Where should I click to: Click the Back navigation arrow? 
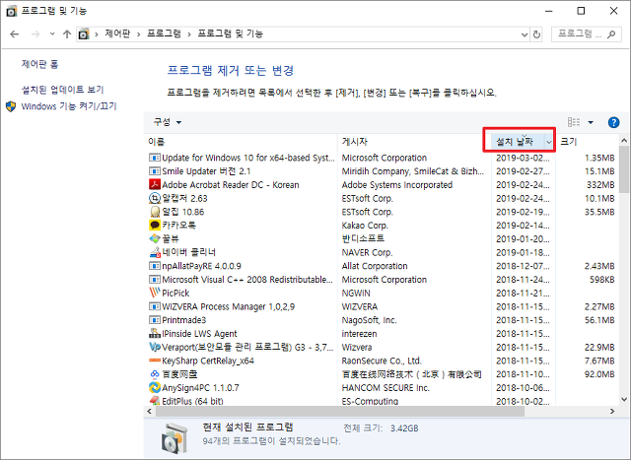click(x=15, y=34)
